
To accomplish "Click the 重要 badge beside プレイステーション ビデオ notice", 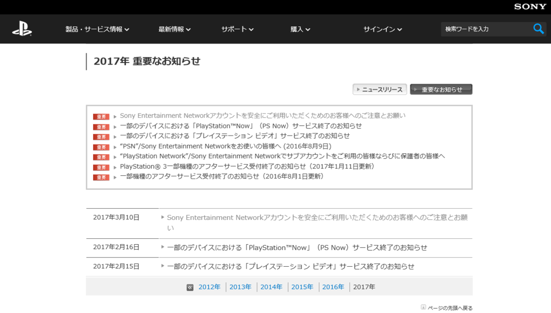I will (x=101, y=137).
